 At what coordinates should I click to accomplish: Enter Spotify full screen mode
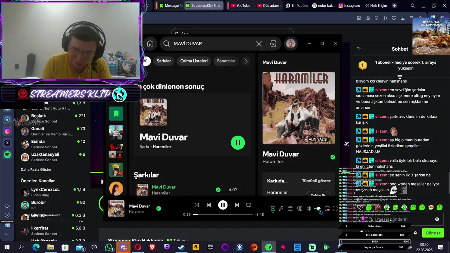(335, 209)
